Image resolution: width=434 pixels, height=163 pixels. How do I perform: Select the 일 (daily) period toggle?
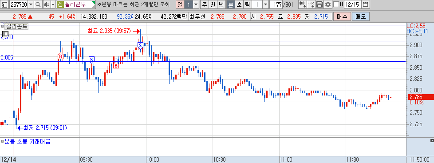180,4
